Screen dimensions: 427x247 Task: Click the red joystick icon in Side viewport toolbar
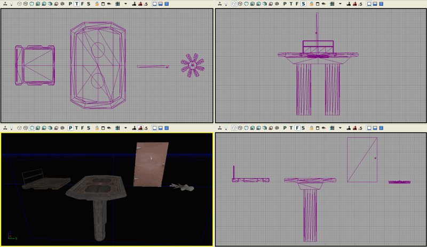click(x=355, y=4)
